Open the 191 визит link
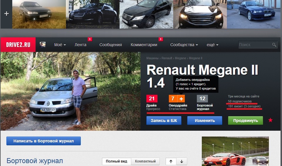 click(244, 106)
